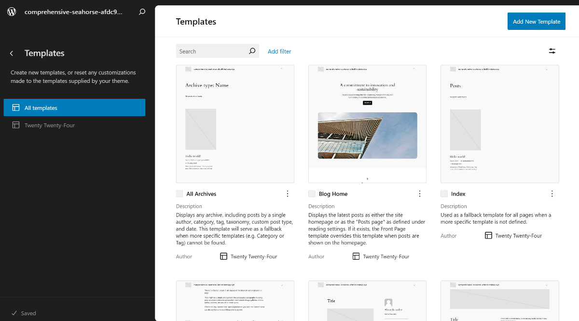Click theme icon beside All Archives author

pyautogui.click(x=223, y=256)
